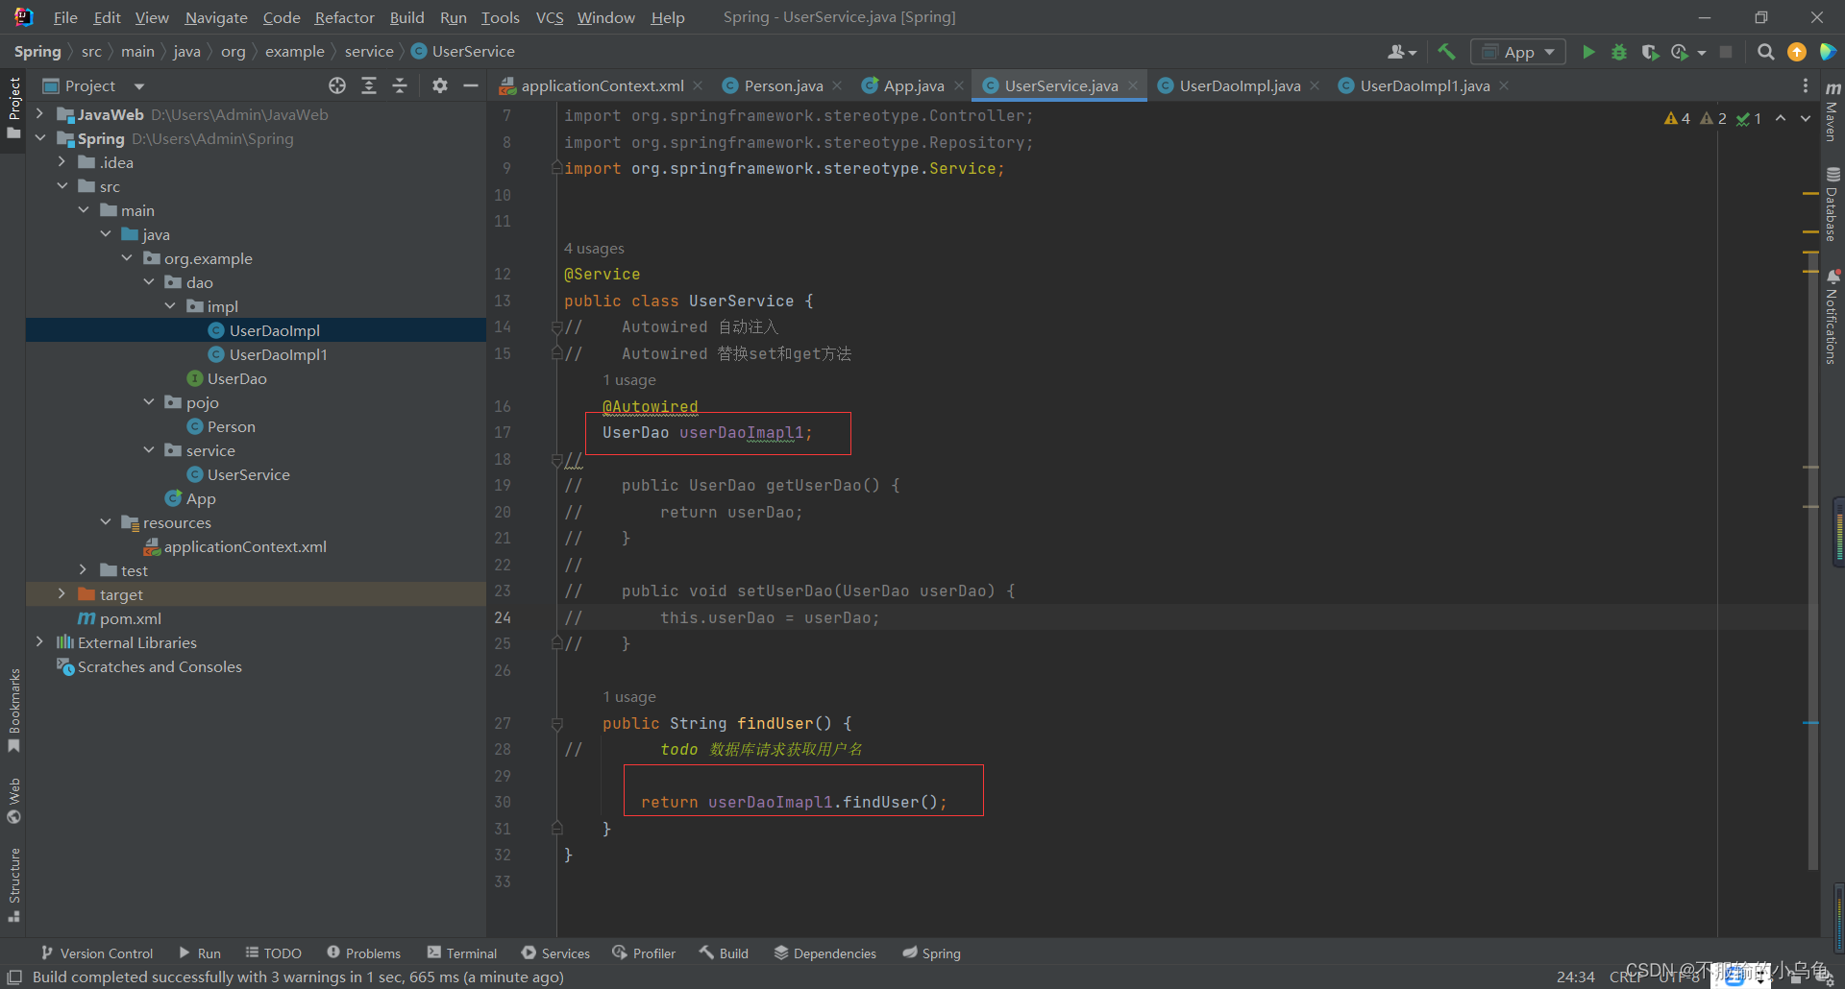Collapse the org.example package

(127, 258)
